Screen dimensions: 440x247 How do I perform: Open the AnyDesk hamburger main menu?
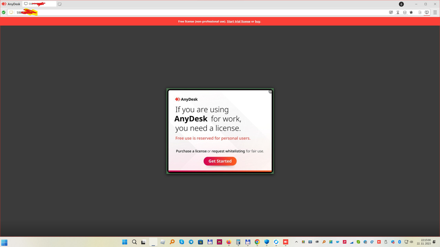(435, 12)
